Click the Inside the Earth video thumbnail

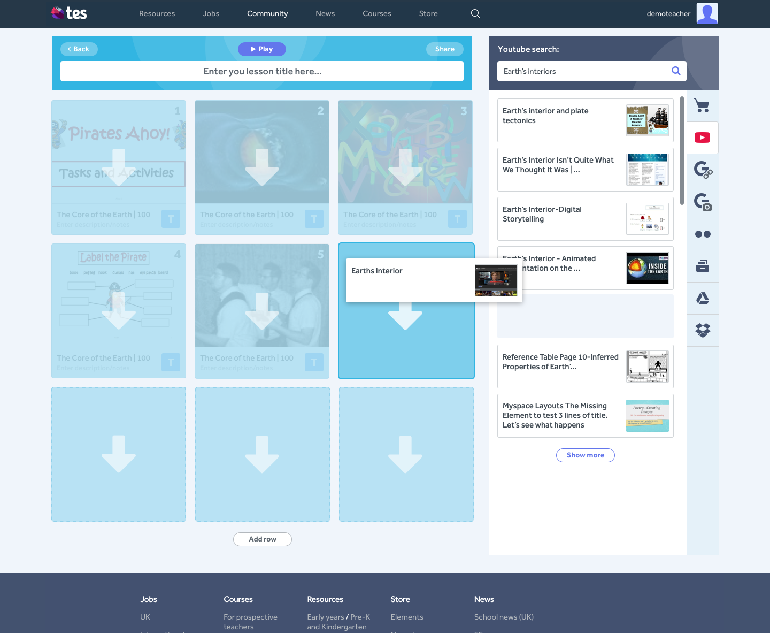coord(648,268)
